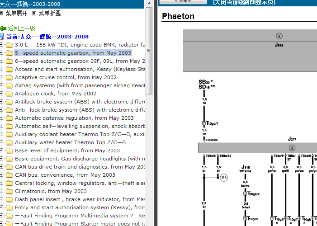Screen dimensions: 317x226
Task: Click the print button above the diagram
Action: coord(183,2)
